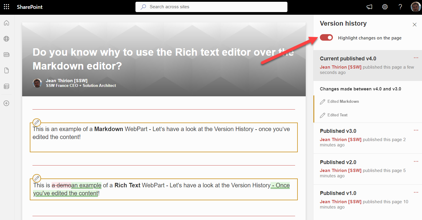
Task: Open ellipsis menu for Published v2.0
Action: [416, 162]
